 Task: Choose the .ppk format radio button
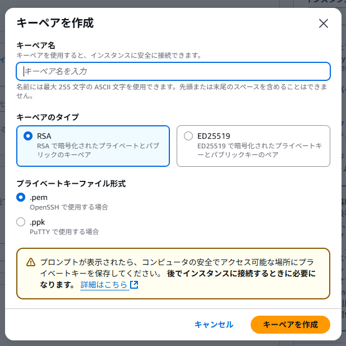(x=21, y=222)
